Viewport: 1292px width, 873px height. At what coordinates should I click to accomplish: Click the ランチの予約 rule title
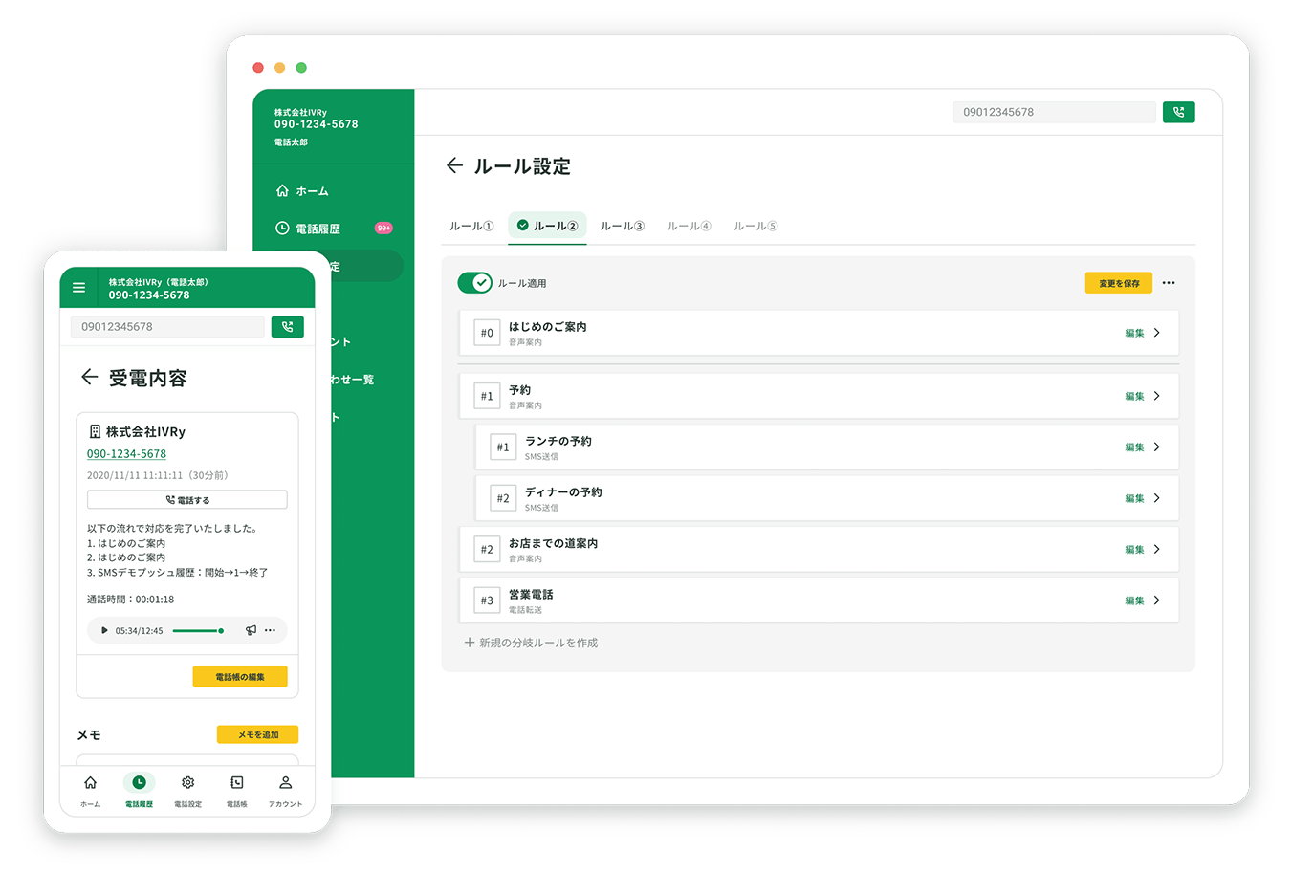[x=558, y=441]
